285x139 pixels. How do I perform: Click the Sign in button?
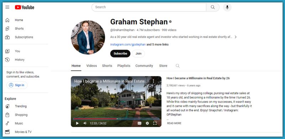click(17, 85)
